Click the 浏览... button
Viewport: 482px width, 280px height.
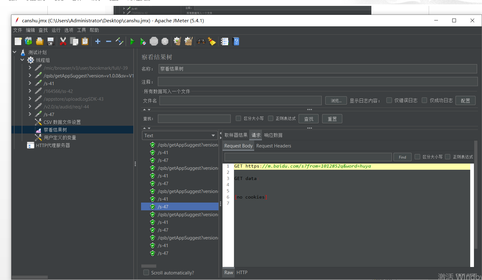pos(336,100)
